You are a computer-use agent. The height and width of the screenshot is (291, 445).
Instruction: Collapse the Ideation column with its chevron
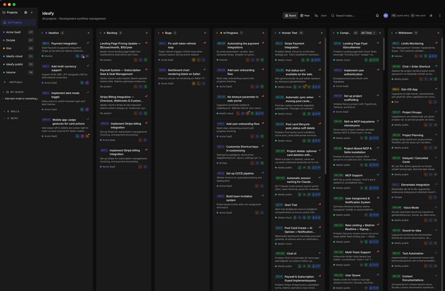coord(42,33)
